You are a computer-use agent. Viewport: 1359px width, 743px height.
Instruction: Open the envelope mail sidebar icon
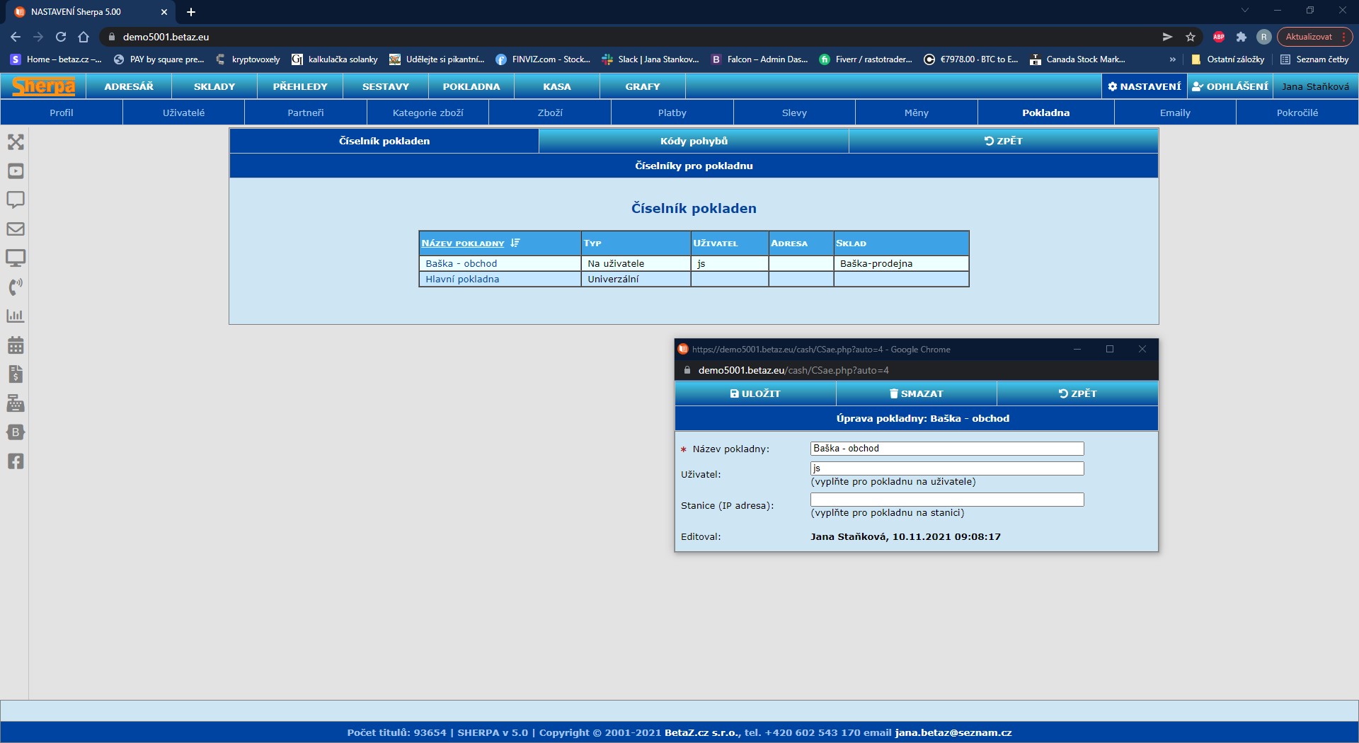tap(16, 229)
